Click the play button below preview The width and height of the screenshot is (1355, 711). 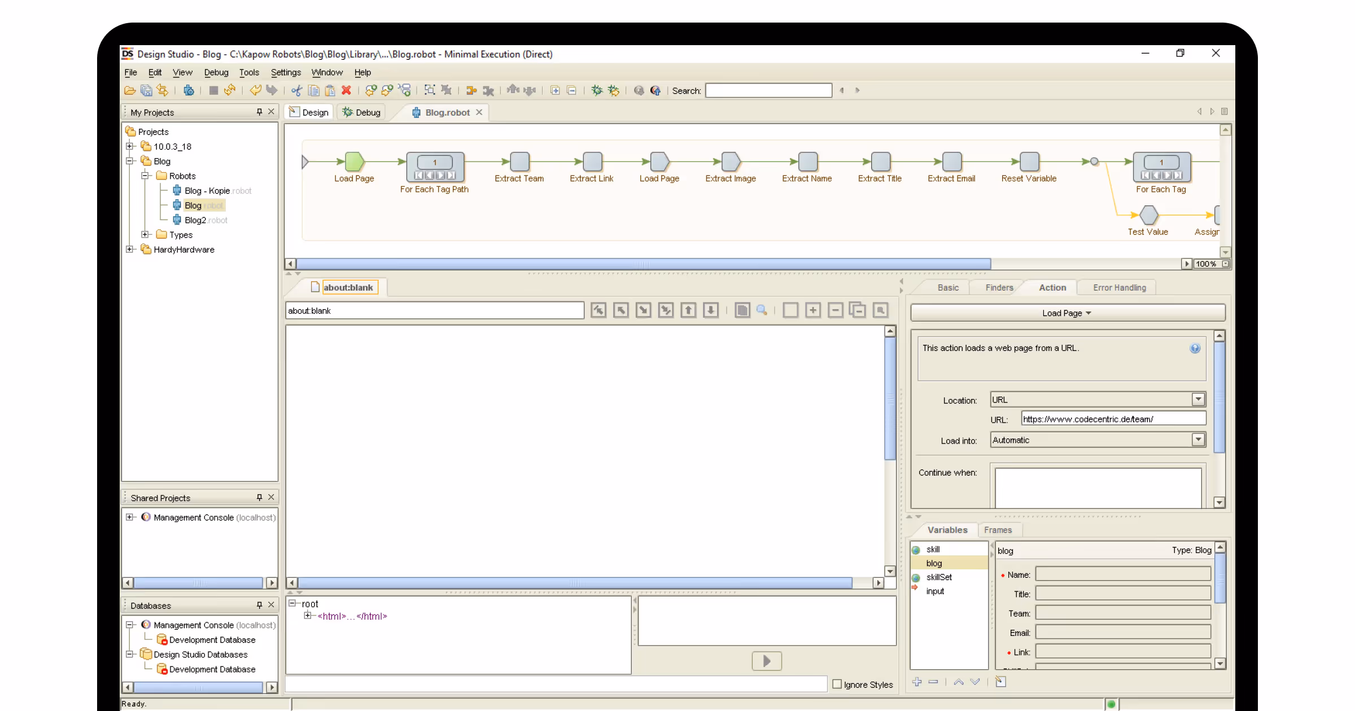[x=767, y=661]
